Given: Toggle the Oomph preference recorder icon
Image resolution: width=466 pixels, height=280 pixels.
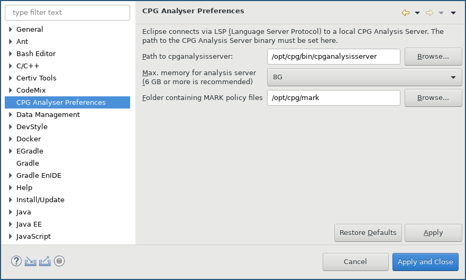Looking at the screenshot, I should (59, 261).
